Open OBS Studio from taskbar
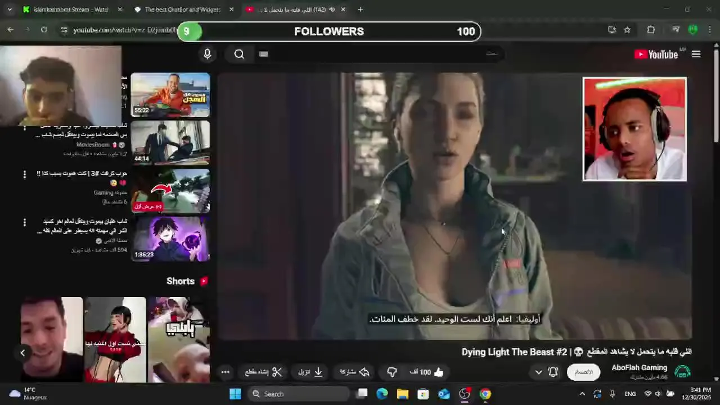The width and height of the screenshot is (720, 405). point(465,394)
